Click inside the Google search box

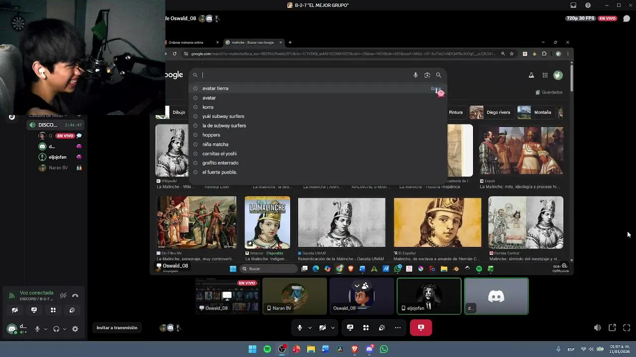pos(306,75)
